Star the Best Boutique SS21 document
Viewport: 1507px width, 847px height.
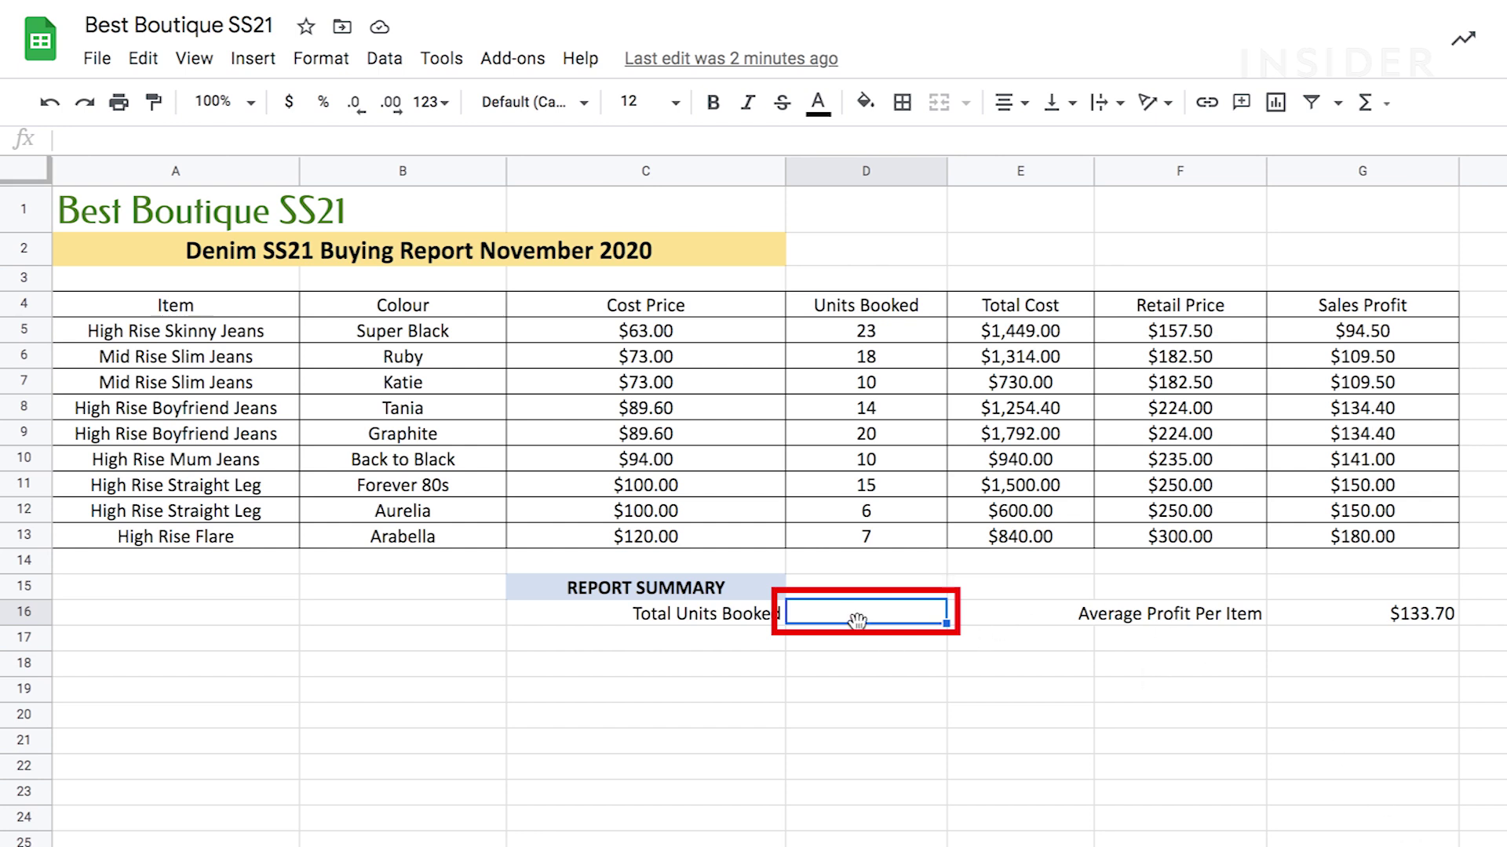coord(306,27)
